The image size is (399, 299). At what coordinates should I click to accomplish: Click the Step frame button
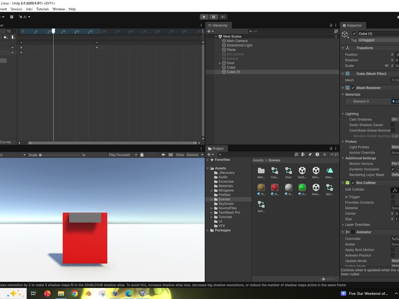tap(222, 17)
